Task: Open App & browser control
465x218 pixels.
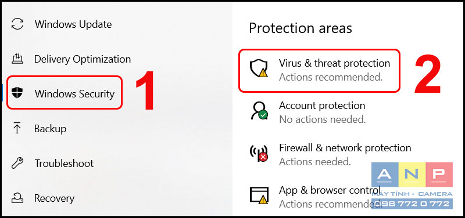Action: (x=330, y=197)
